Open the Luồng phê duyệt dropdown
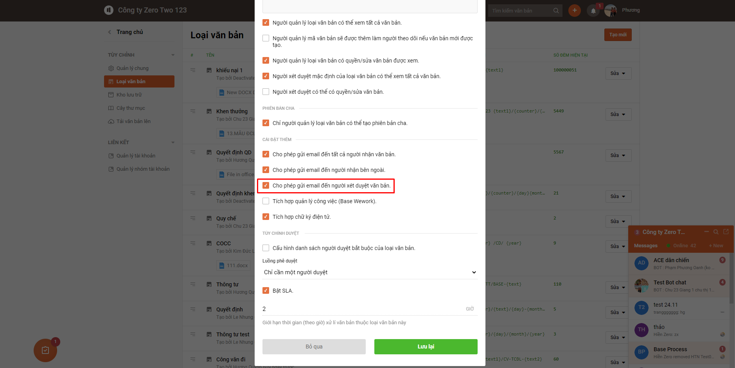Image resolution: width=735 pixels, height=368 pixels. [370, 272]
